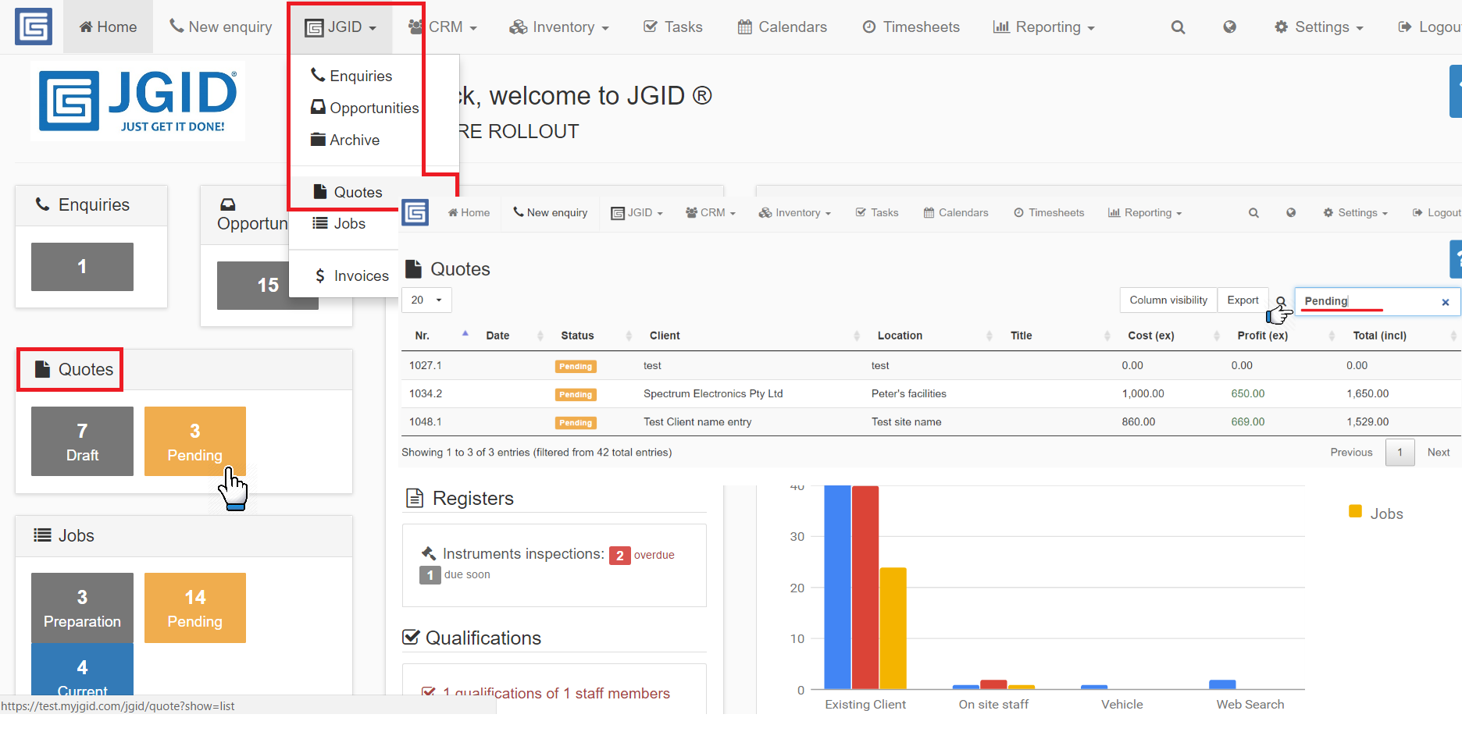Click the 3 Preparation jobs tile
Viewport: 1462px width, 732px height.
[82, 608]
